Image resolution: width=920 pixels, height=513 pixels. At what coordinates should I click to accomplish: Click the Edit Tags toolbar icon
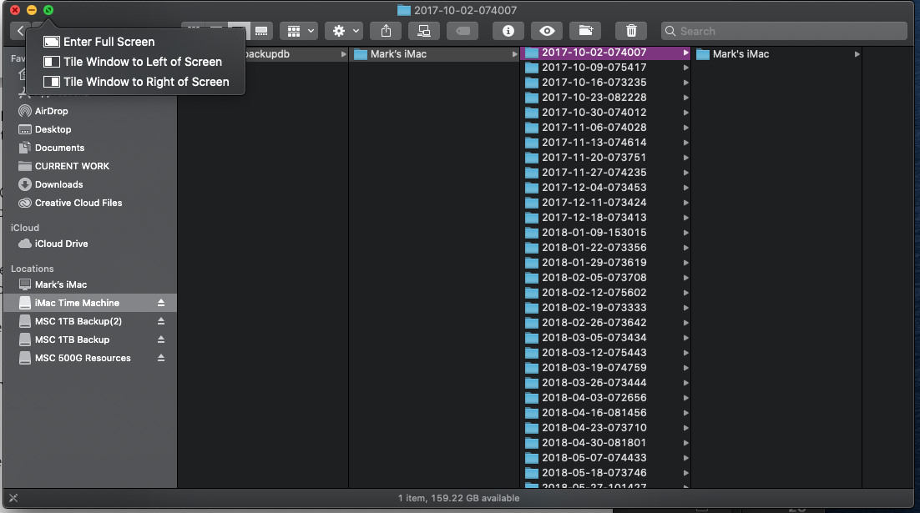463,31
